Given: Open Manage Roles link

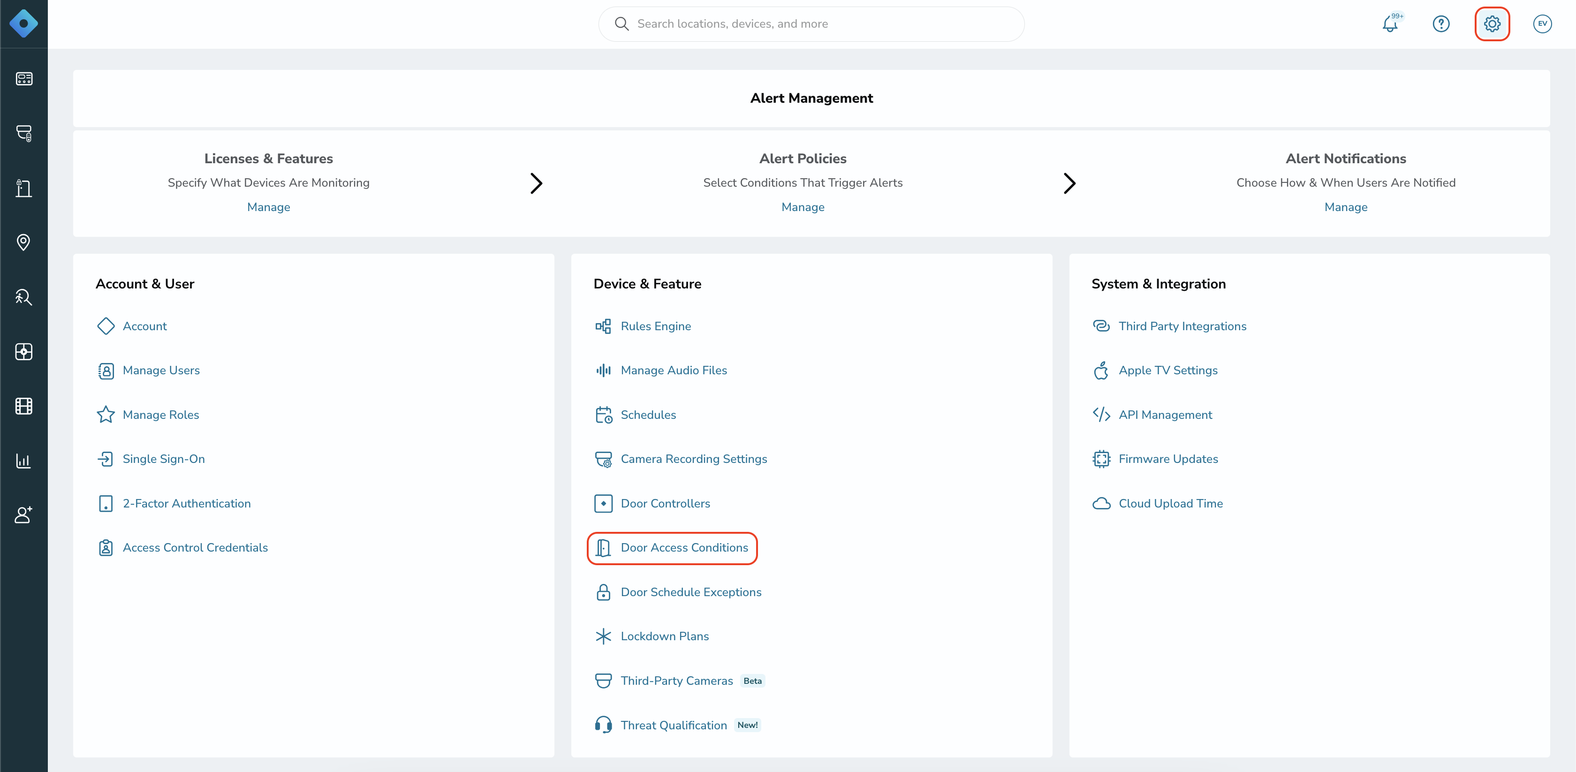Looking at the screenshot, I should [161, 415].
